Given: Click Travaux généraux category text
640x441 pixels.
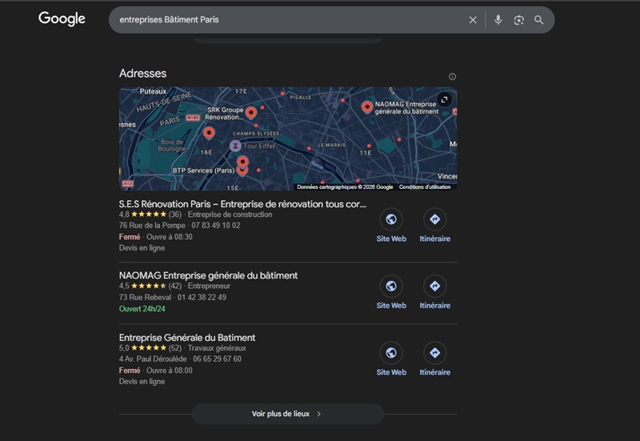Looking at the screenshot, I should 217,348.
